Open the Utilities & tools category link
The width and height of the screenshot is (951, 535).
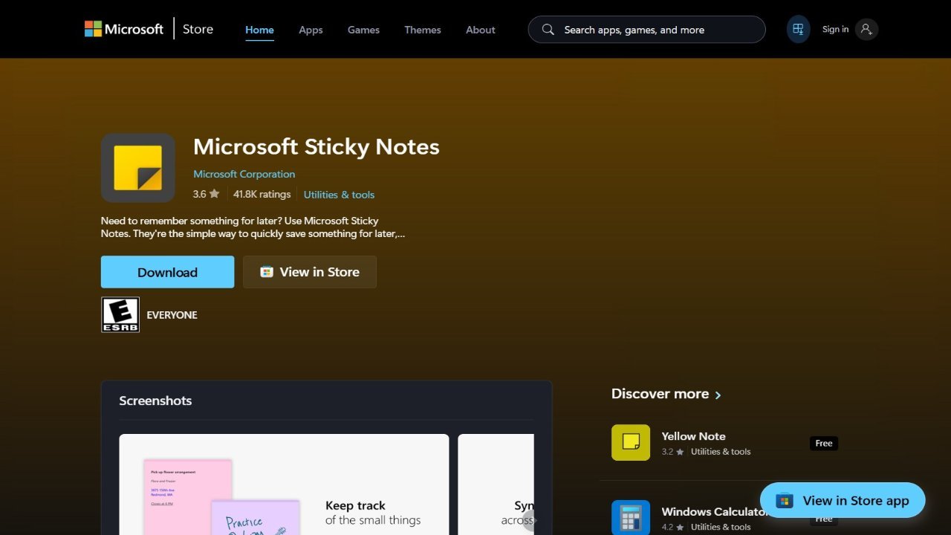coord(339,195)
